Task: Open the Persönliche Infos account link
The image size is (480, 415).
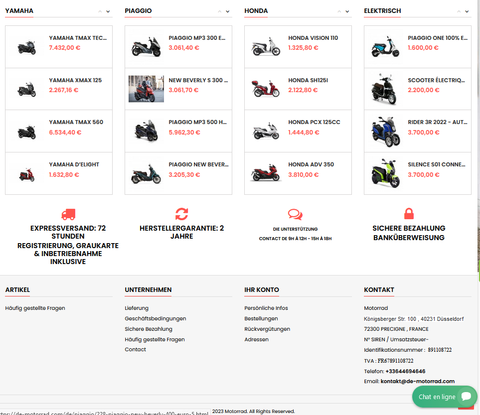Action: pos(266,308)
